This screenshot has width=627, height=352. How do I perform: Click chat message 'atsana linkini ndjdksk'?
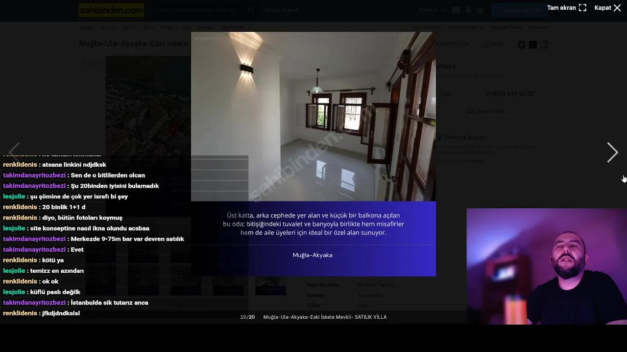coord(74,165)
